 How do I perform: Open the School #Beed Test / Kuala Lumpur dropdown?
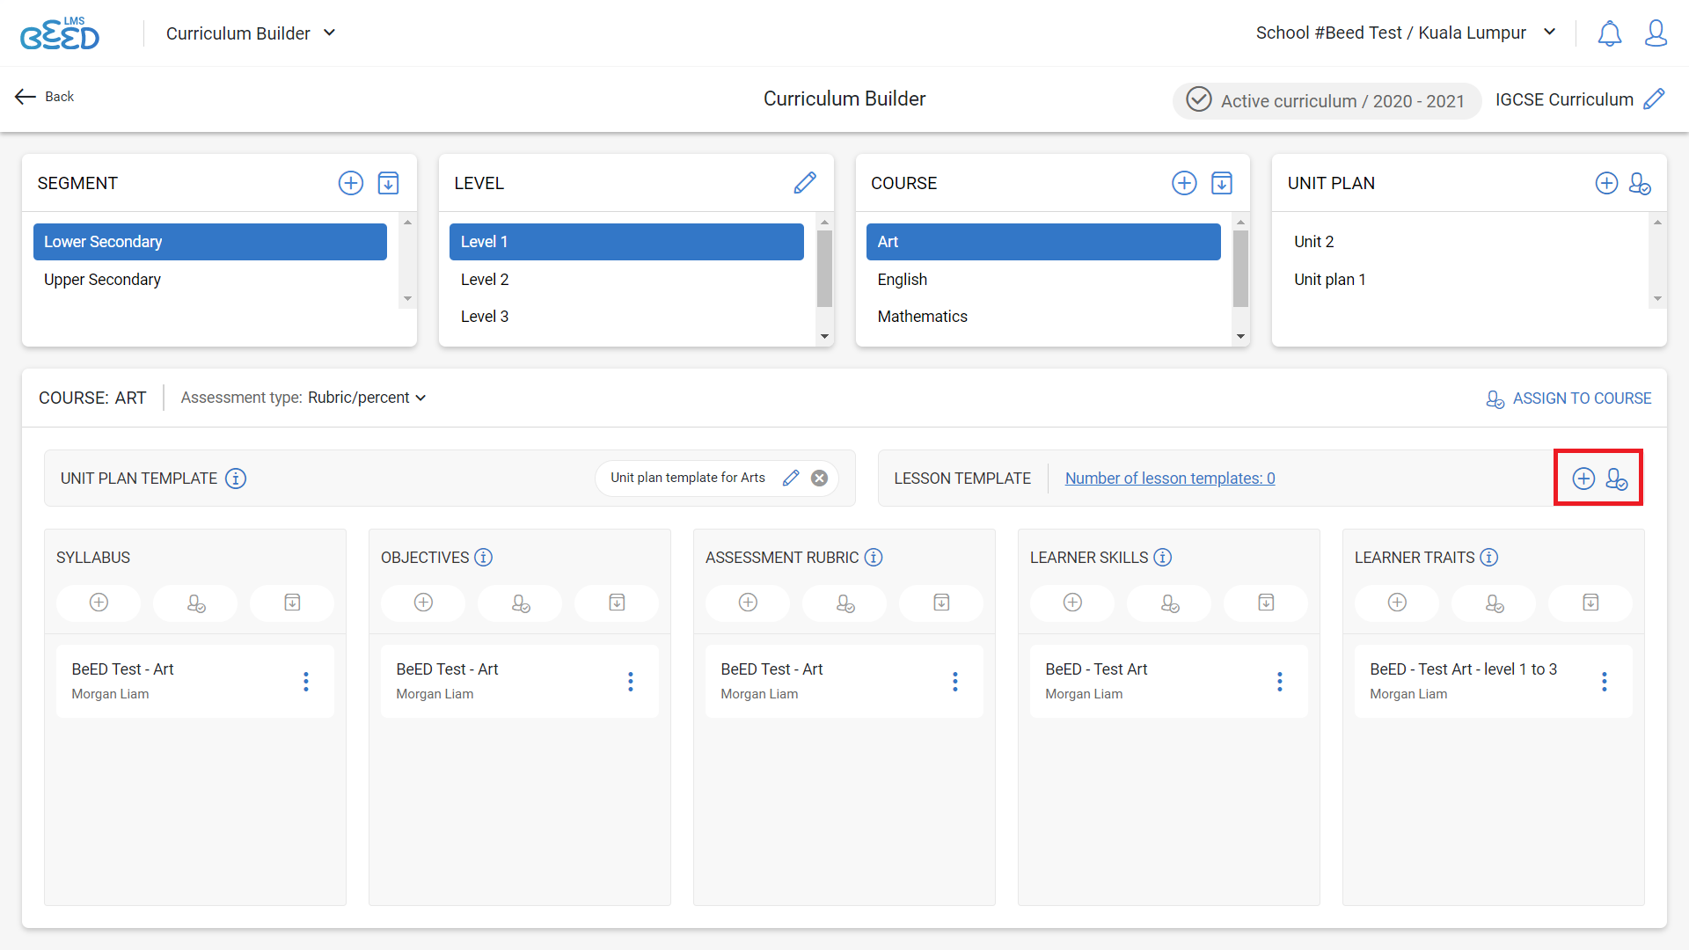[1406, 33]
